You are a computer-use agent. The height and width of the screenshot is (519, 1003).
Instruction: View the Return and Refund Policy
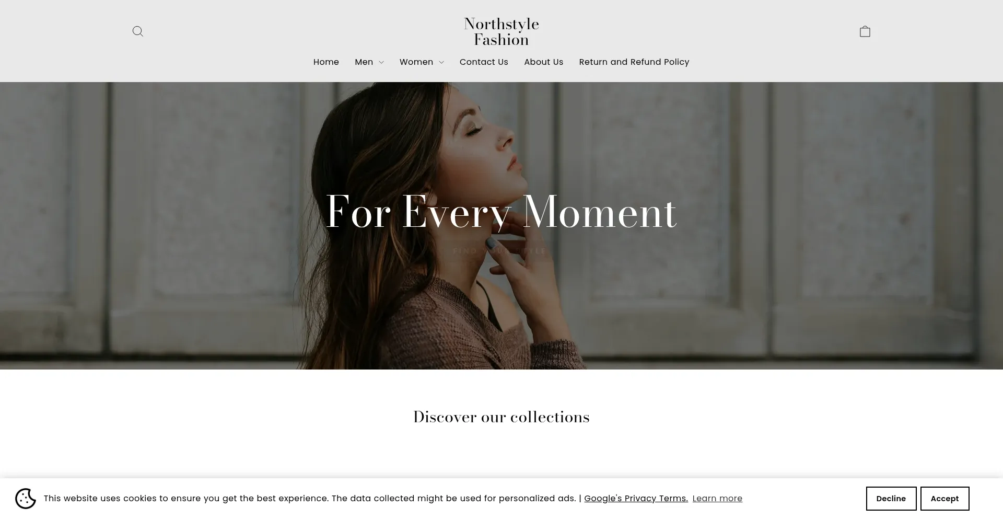(x=634, y=62)
